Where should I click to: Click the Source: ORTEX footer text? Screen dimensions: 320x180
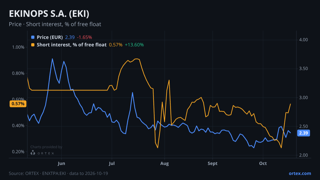(58, 173)
